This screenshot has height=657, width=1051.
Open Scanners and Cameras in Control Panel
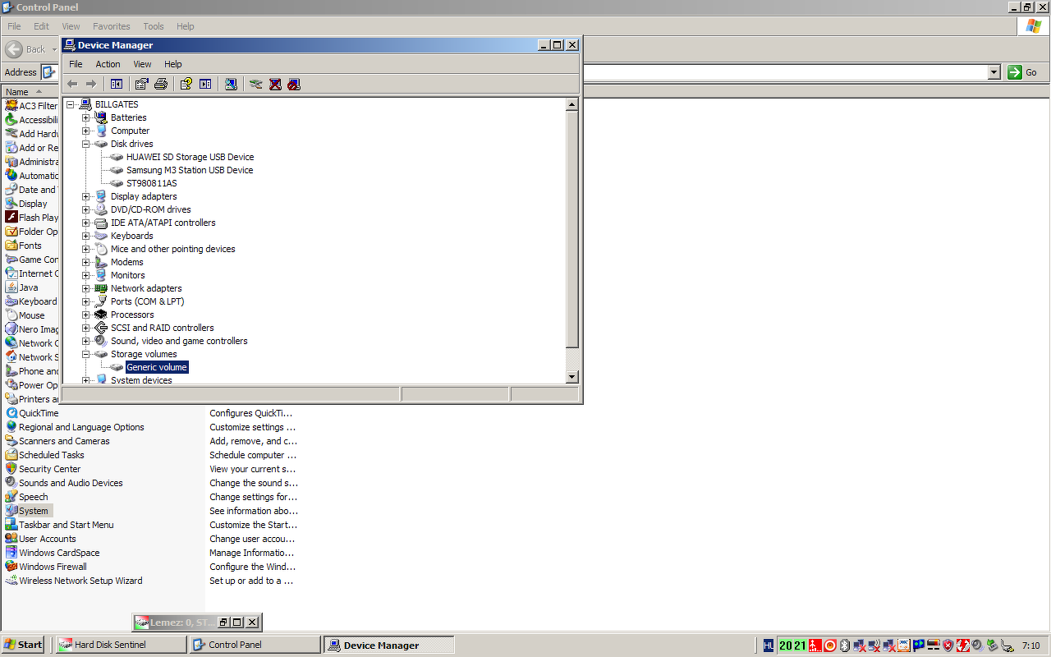(57, 441)
